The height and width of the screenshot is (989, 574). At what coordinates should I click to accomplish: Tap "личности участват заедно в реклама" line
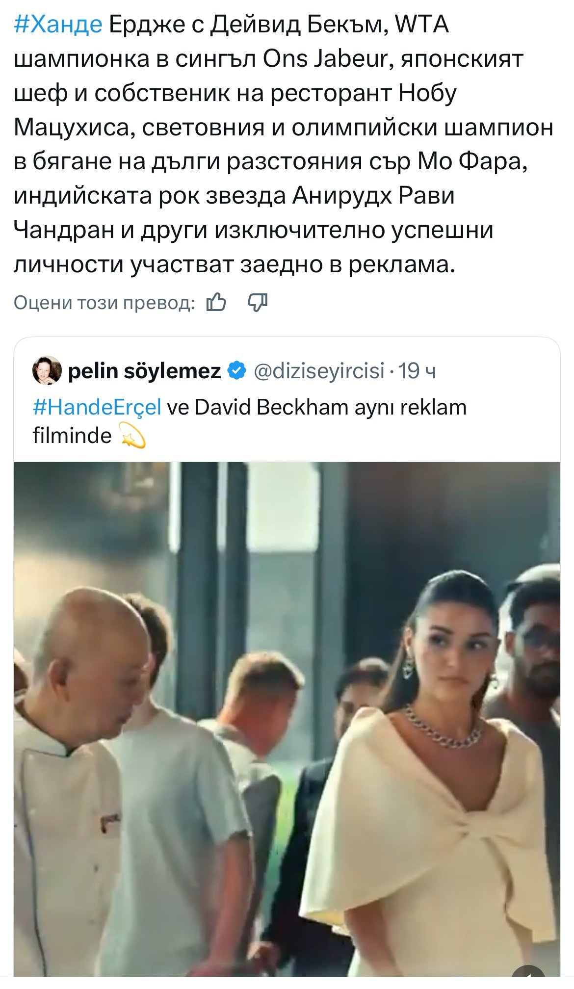235,265
